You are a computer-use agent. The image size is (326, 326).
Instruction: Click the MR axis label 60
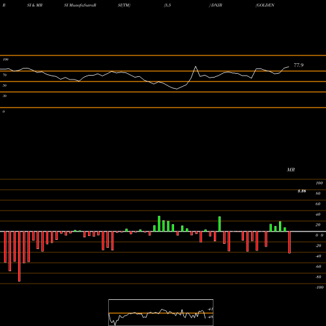(x=318, y=204)
